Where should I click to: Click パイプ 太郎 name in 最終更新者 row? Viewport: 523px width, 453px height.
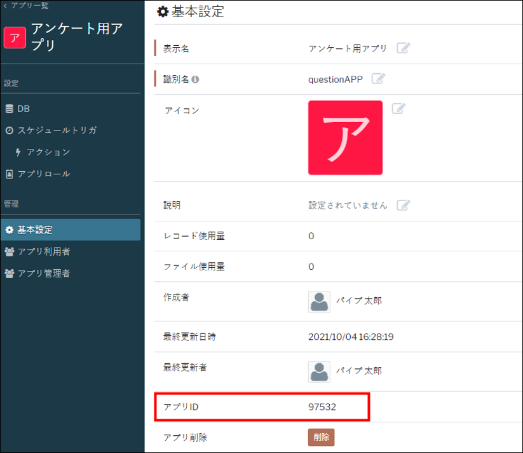[x=358, y=371]
